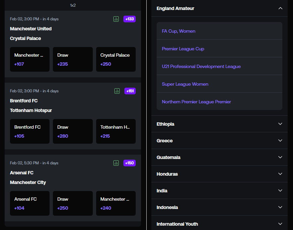Screen dimensions: 293x230
Task: Open Crystal Palace team name in match
Action: (25, 38)
